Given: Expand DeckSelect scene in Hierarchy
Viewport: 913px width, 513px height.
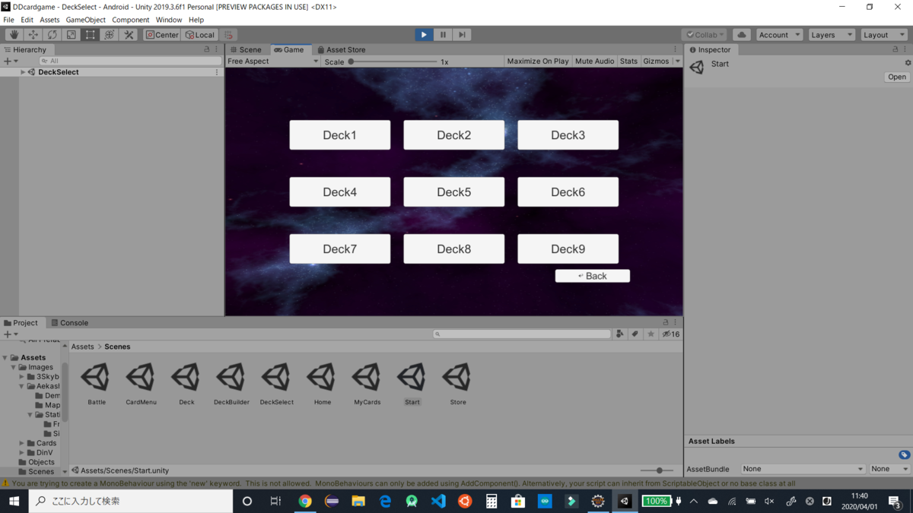Looking at the screenshot, I should [23, 72].
